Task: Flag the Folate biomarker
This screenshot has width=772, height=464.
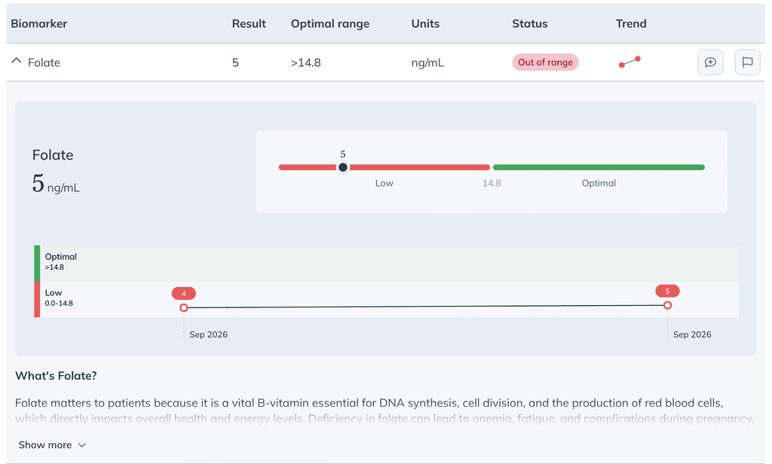Action: (x=747, y=62)
